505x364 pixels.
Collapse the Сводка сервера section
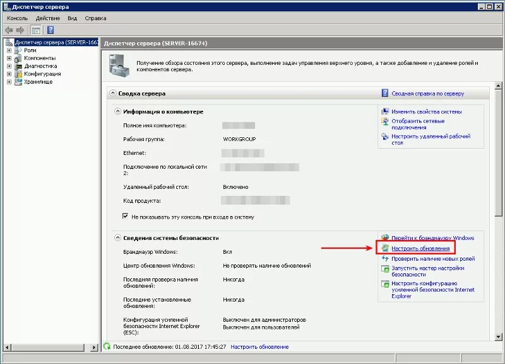(x=112, y=93)
